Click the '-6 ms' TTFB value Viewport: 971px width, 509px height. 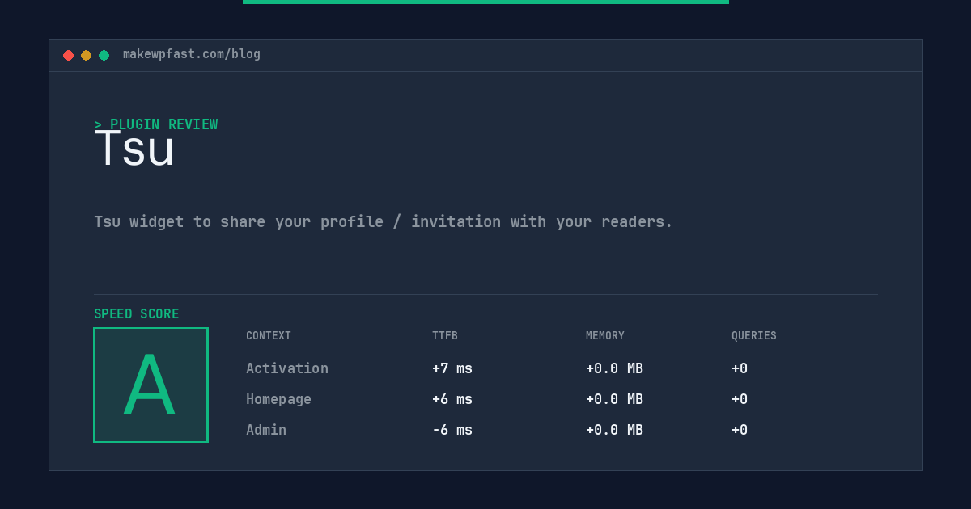tap(452, 430)
